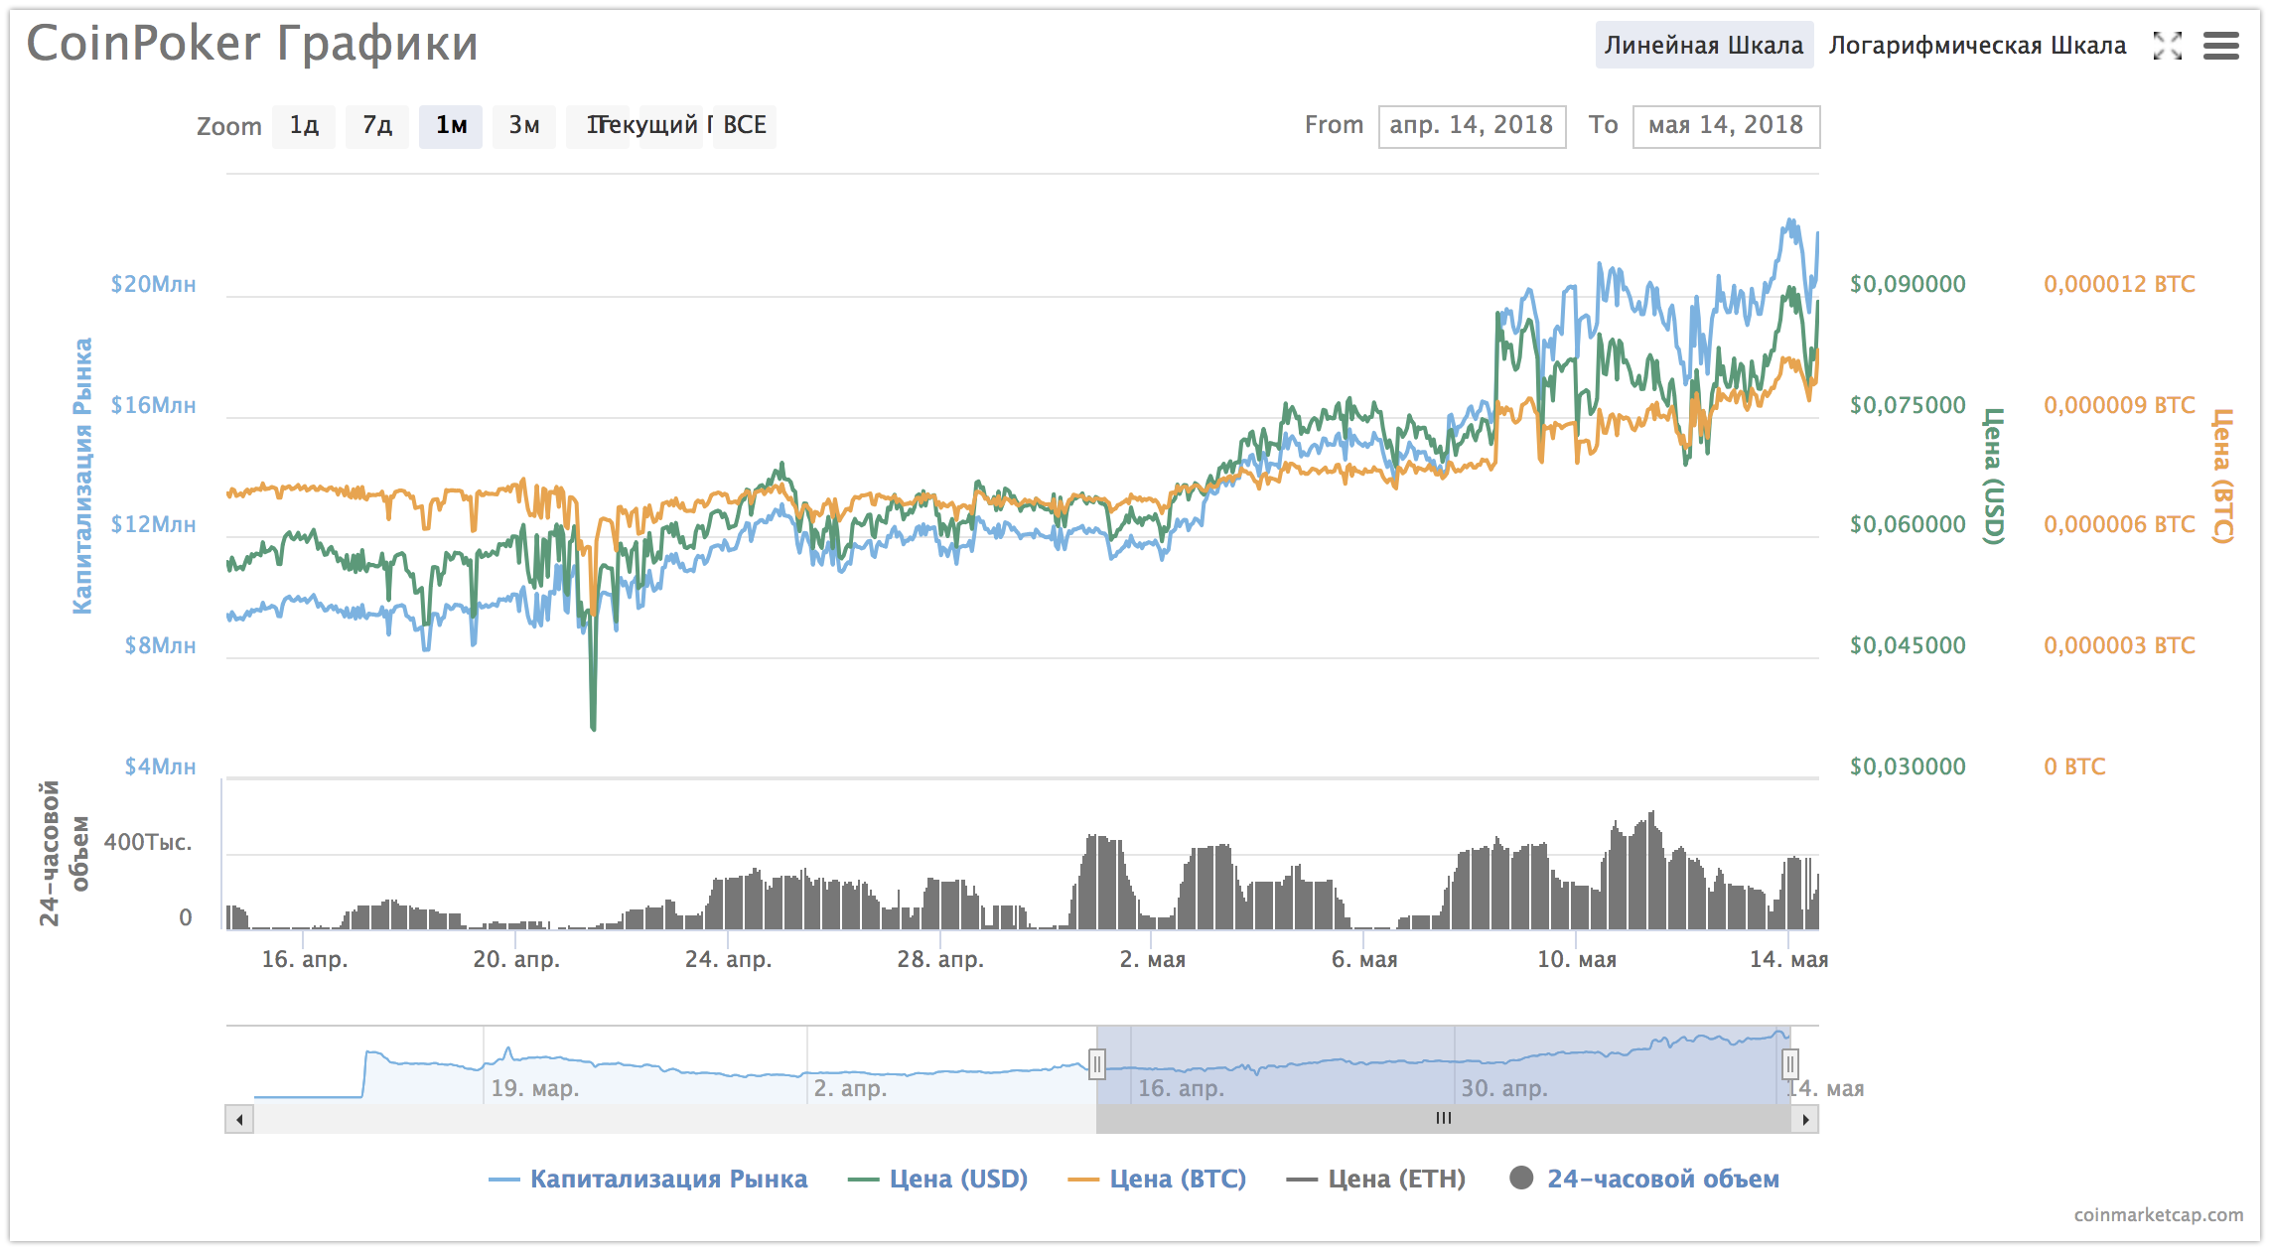The width and height of the screenshot is (2270, 1251).
Task: Click the navigator right range handle
Action: point(1789,1064)
